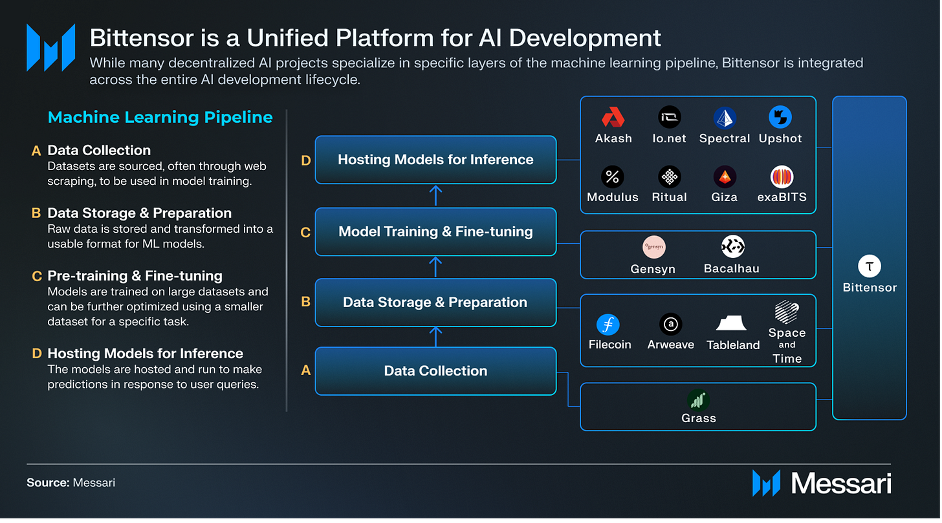942x523 pixels.
Task: Click the 'Messari' wordmark text in the footer
Action: 841,484
